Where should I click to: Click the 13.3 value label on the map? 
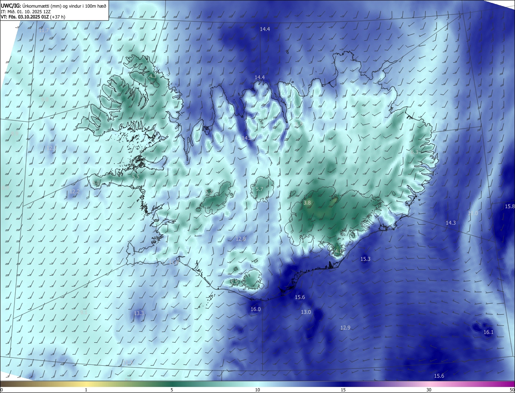pos(139,313)
